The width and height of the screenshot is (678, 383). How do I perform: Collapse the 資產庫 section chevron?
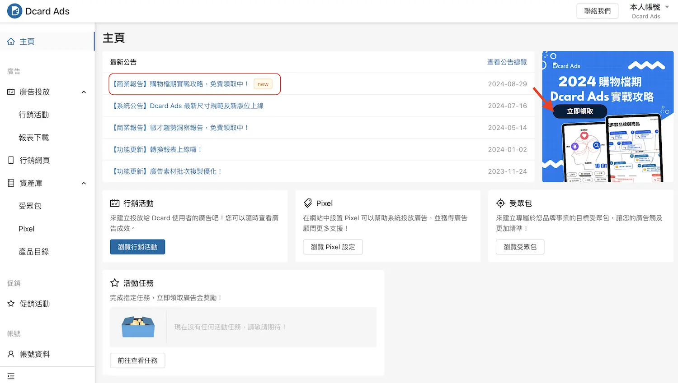tap(84, 183)
